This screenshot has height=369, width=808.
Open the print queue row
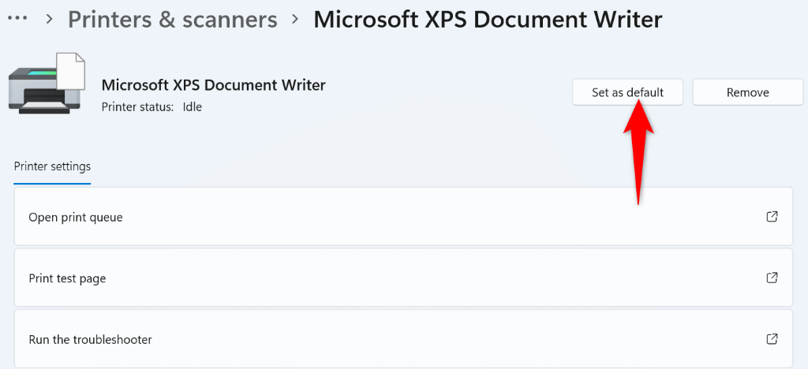(x=402, y=216)
